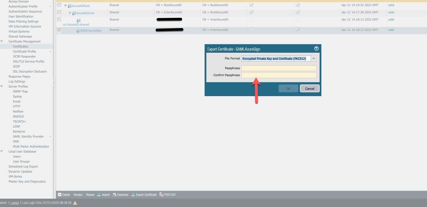
Task: Click the Generate certificate icon
Action: click(115, 195)
